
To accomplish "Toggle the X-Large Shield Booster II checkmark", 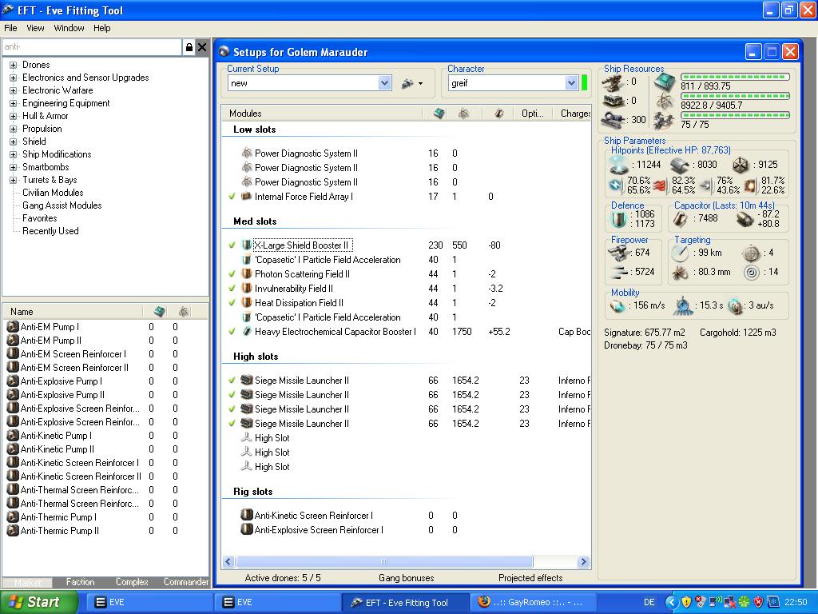I will [232, 245].
